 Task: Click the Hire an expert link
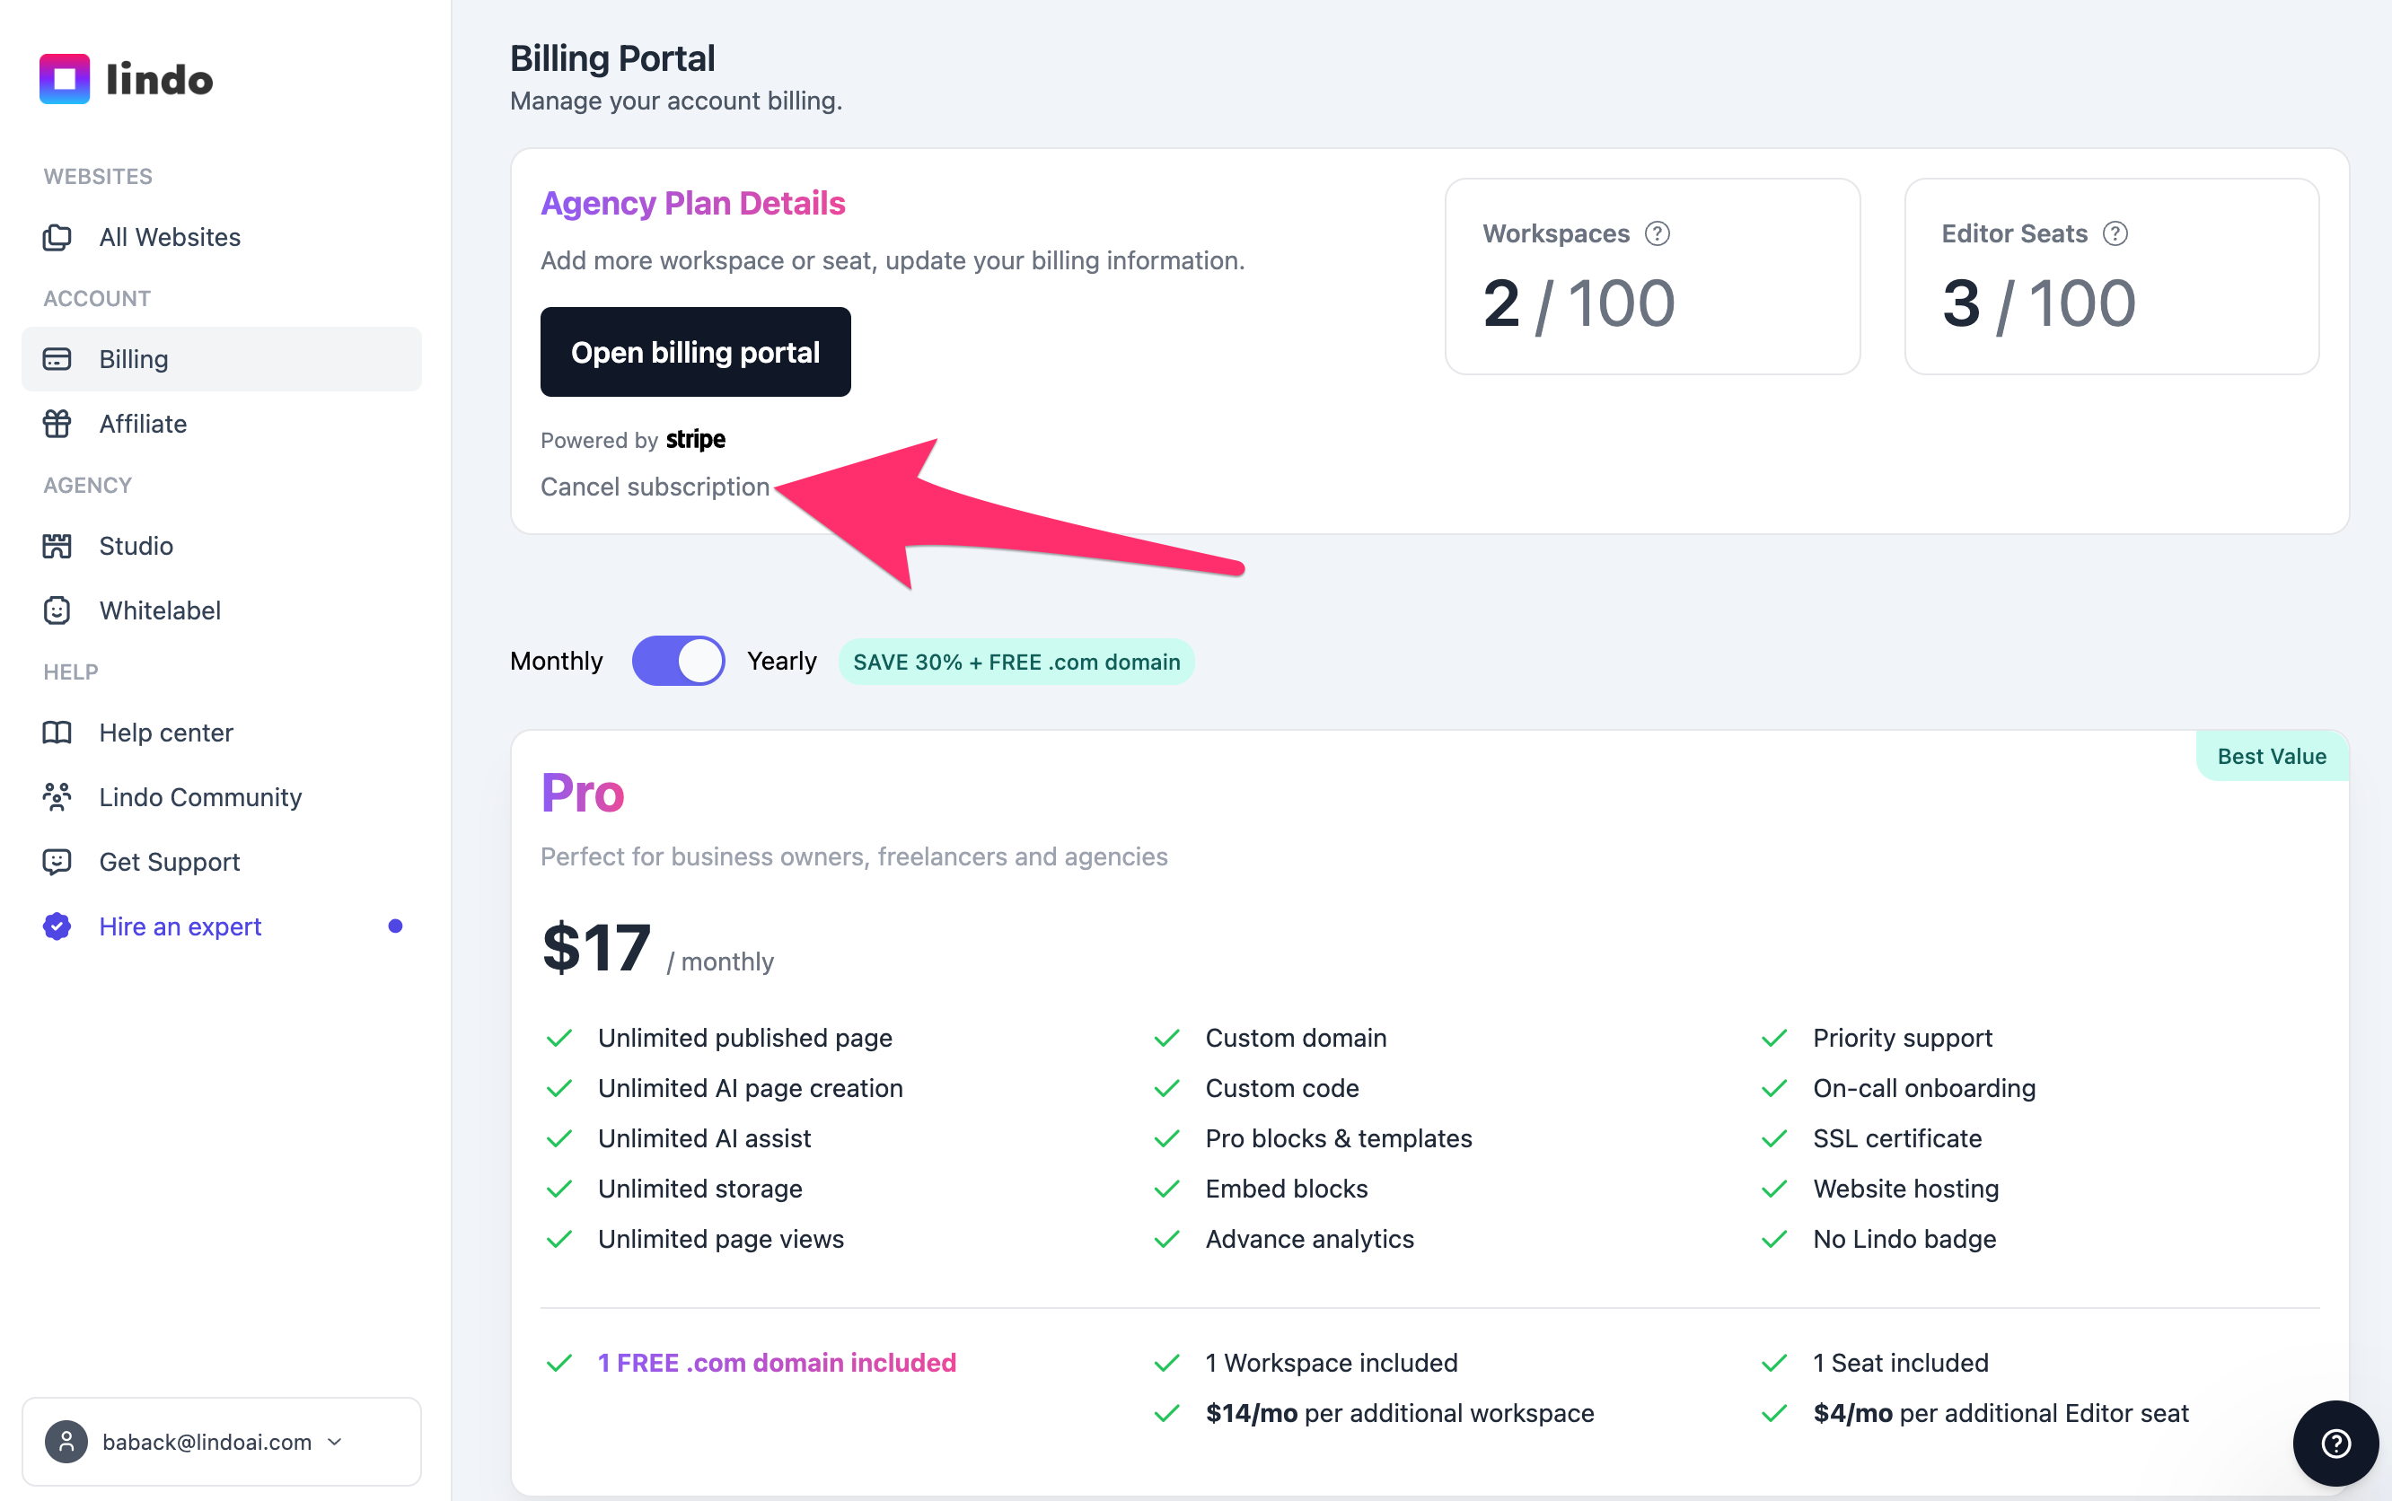pos(180,926)
